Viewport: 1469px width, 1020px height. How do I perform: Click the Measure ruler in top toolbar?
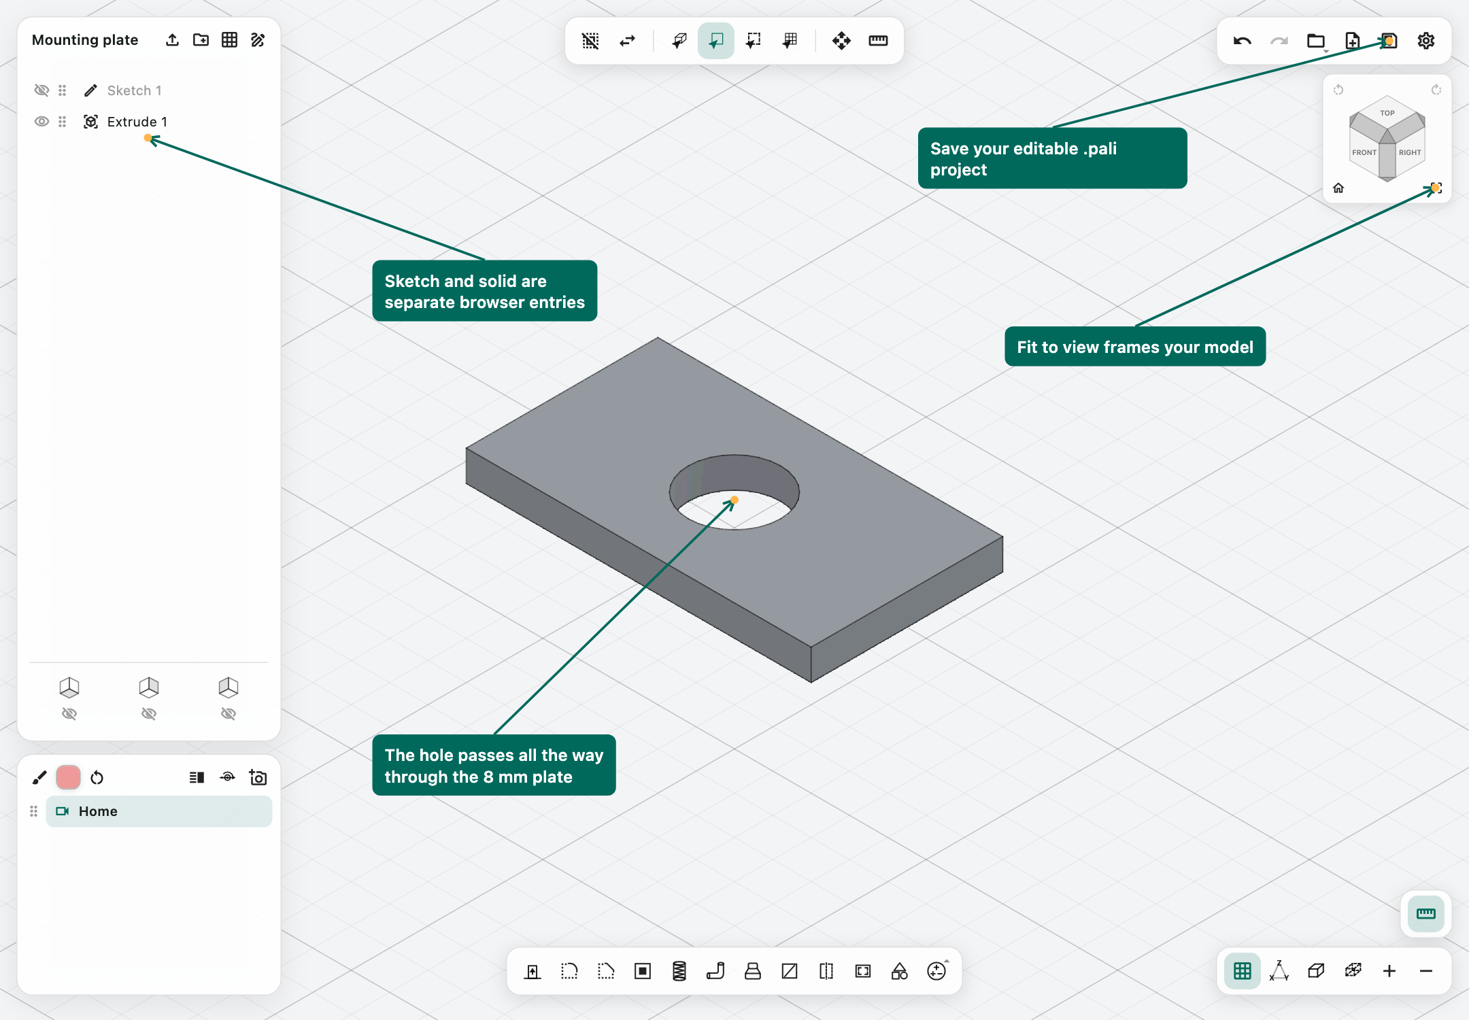[x=878, y=41]
